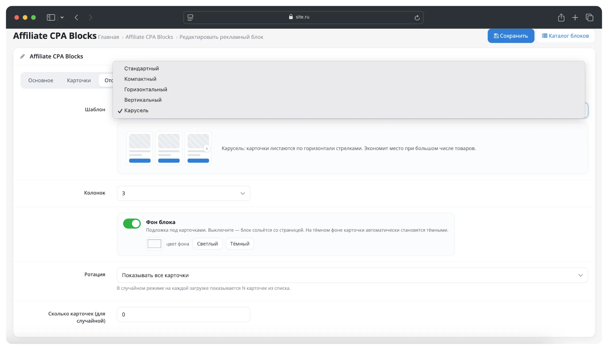Open the Каталог блоков button
Viewport: 608px width, 350px height.
(x=565, y=36)
